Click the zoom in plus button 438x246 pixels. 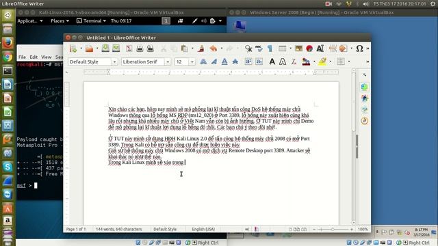(x=351, y=230)
